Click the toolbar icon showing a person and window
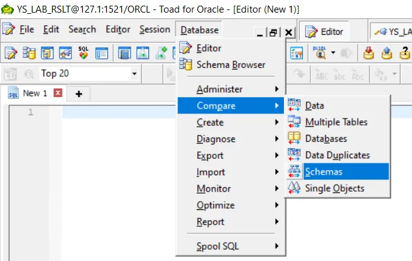412x261 pixels. pos(65,54)
